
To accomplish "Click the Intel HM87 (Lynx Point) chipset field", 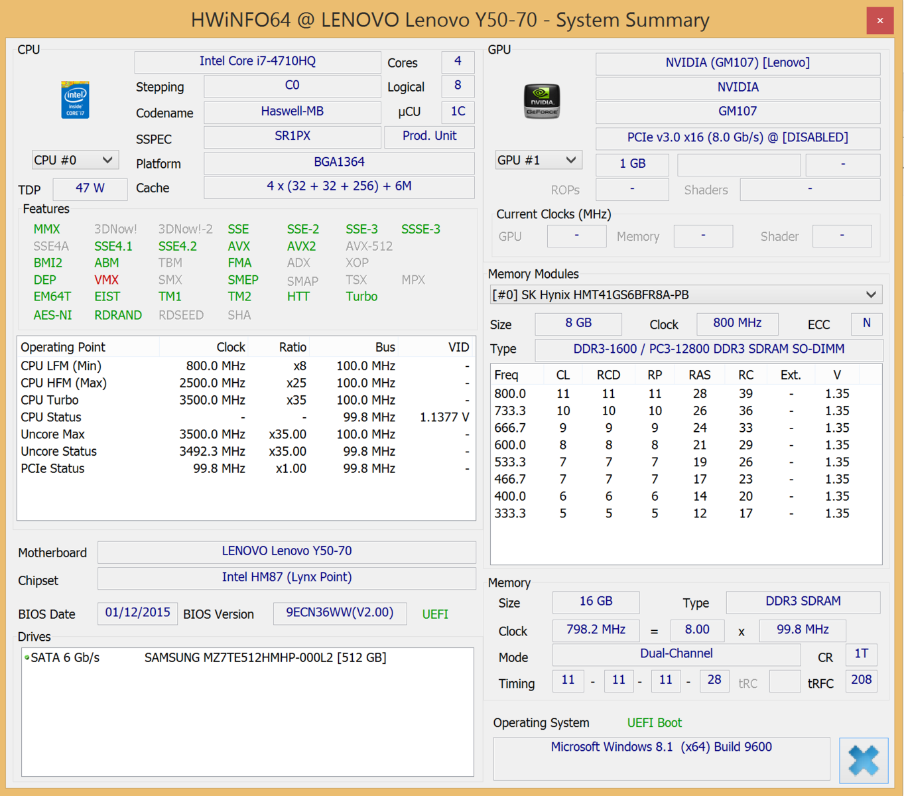I will [x=287, y=578].
